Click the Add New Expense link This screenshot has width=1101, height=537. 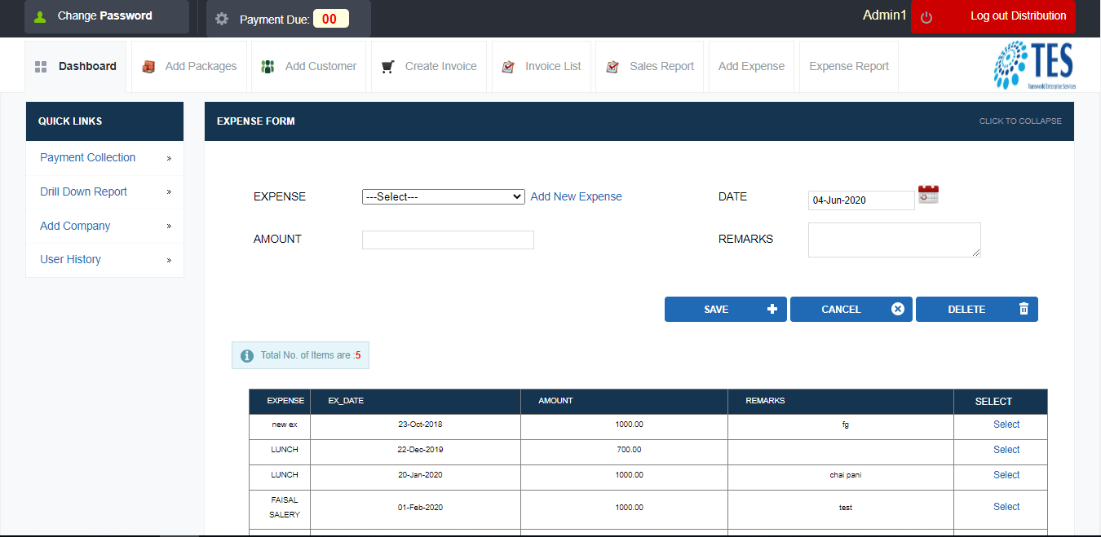coord(576,196)
